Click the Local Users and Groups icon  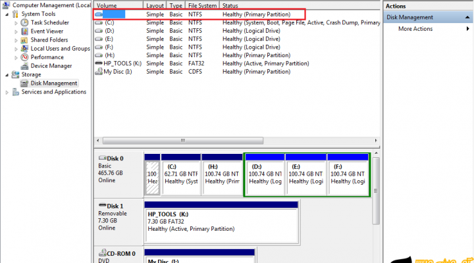[24, 49]
